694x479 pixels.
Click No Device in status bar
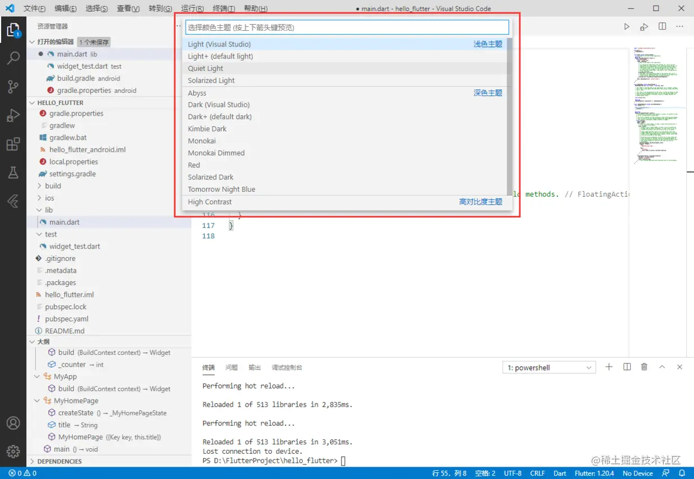[637, 473]
